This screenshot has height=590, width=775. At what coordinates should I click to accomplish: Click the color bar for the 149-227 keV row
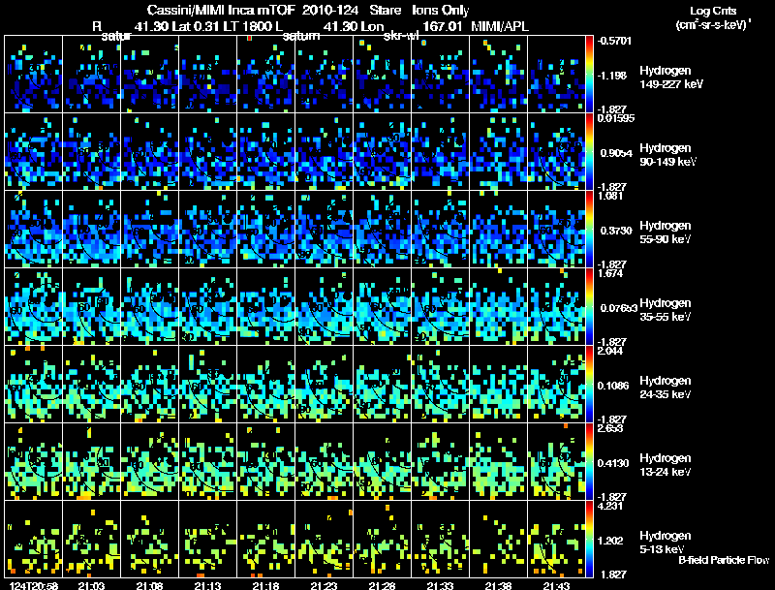tap(589, 75)
